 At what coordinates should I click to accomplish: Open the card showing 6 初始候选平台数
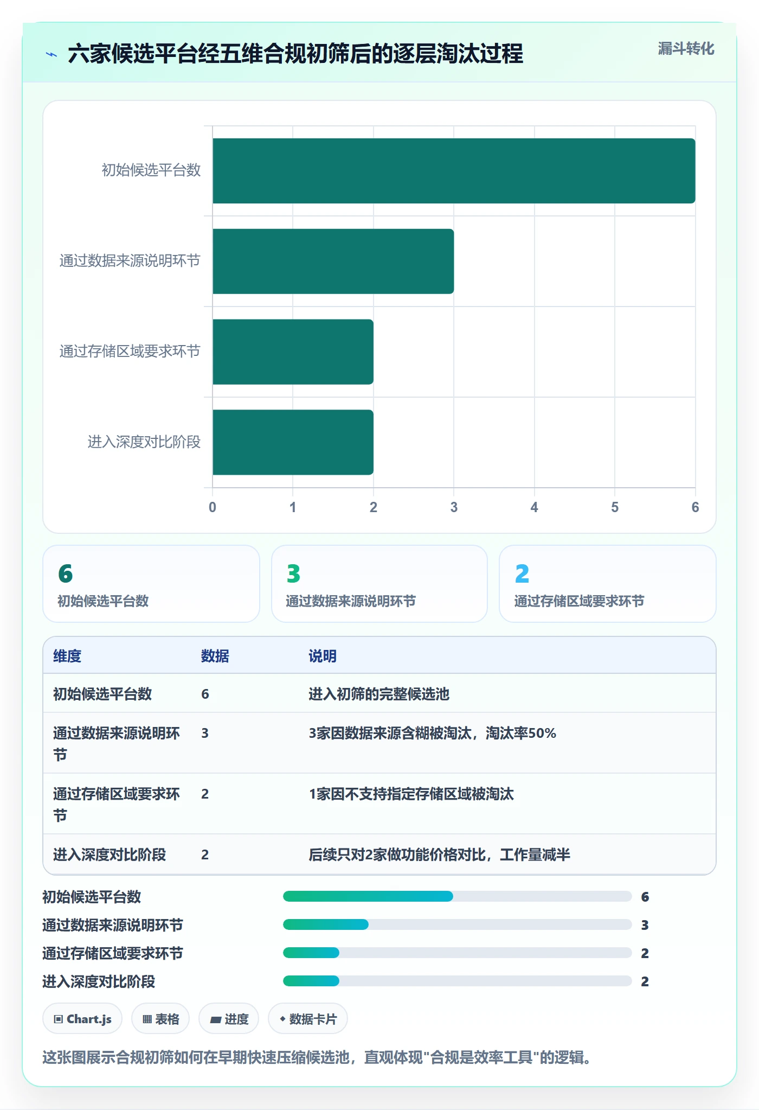coord(151,584)
